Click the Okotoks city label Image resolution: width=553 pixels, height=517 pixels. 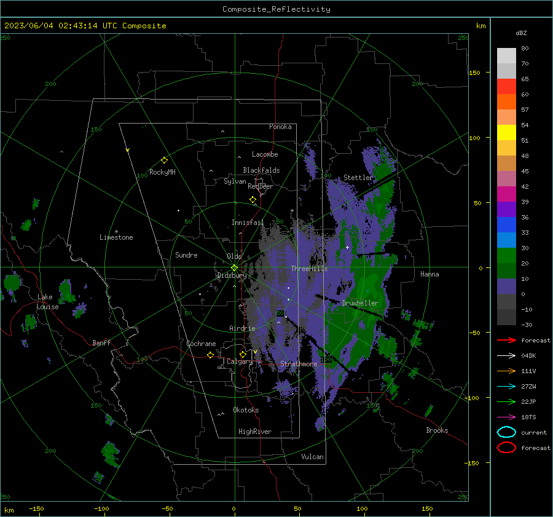coord(246,410)
